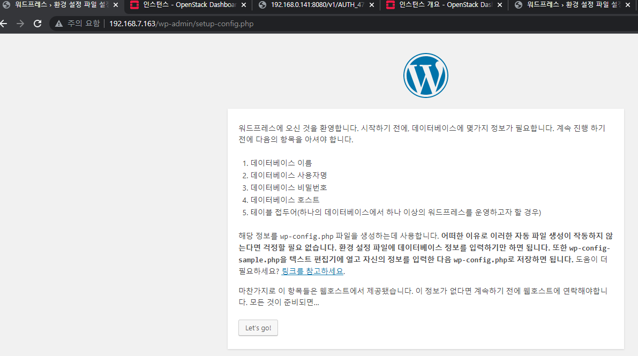Open the 링크를 참고하세요 help link
Screen dimensions: 638x356
312,271
